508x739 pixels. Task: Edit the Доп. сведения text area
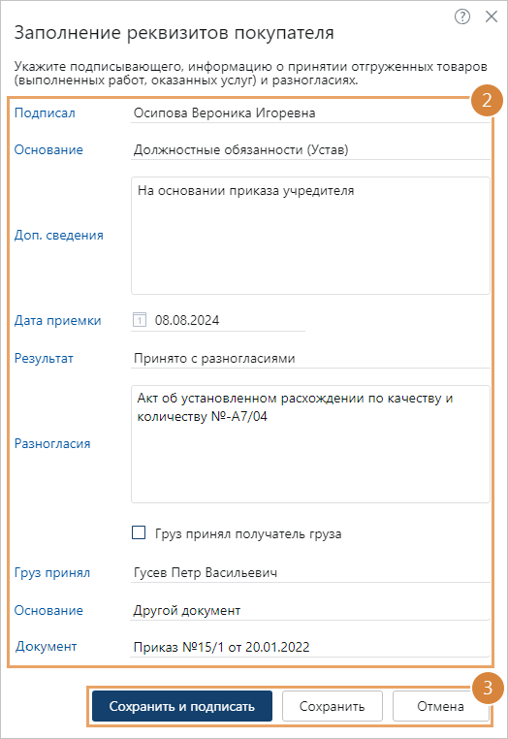[310, 236]
